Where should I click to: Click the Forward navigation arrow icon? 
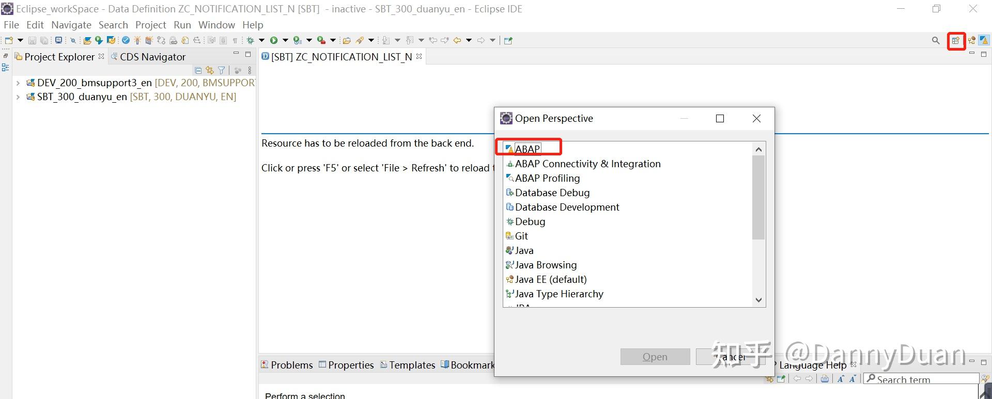pos(481,40)
